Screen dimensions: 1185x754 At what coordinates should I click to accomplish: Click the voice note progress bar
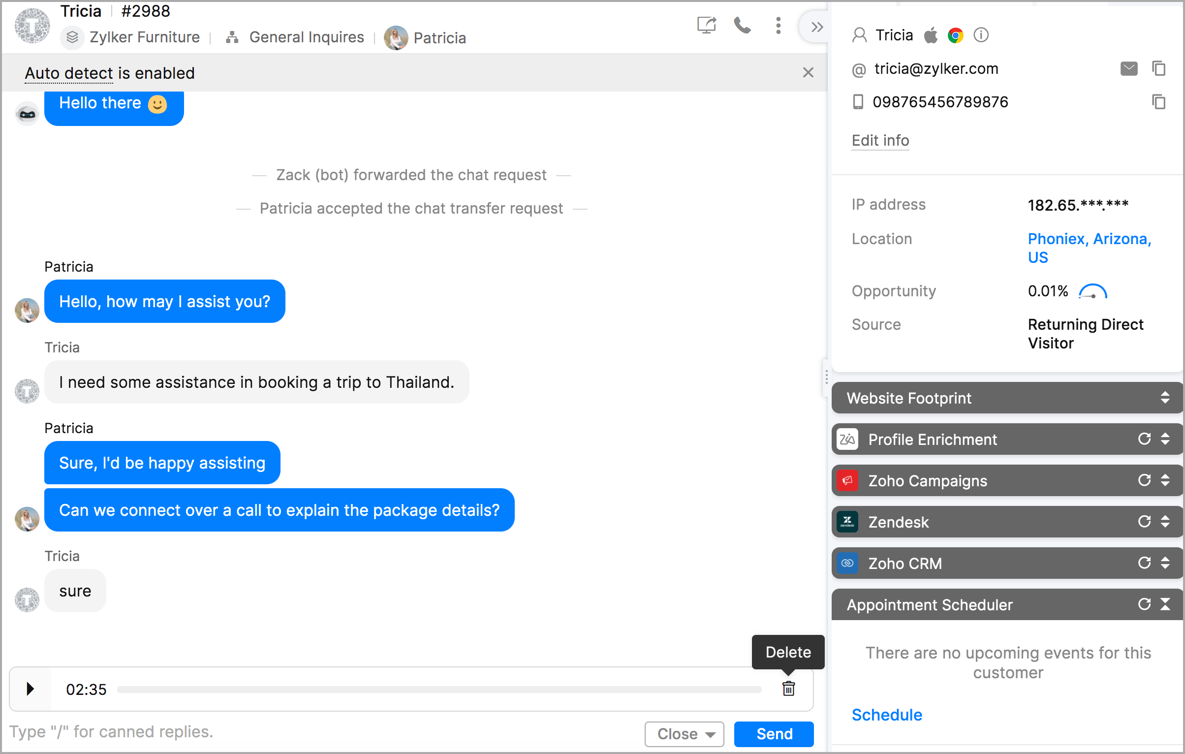(x=439, y=690)
